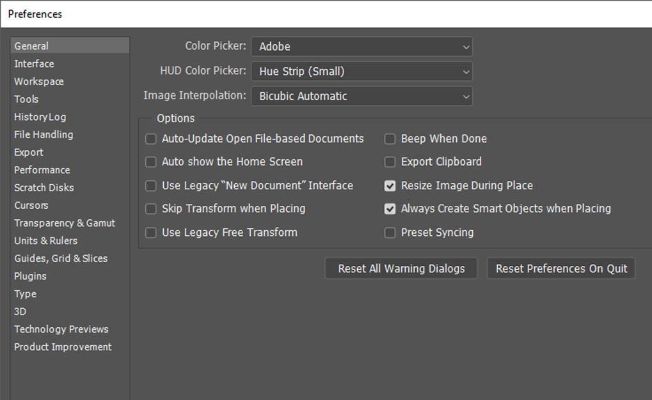Click Reset All Warning Dialogs button
This screenshot has width=652, height=400.
coord(401,268)
